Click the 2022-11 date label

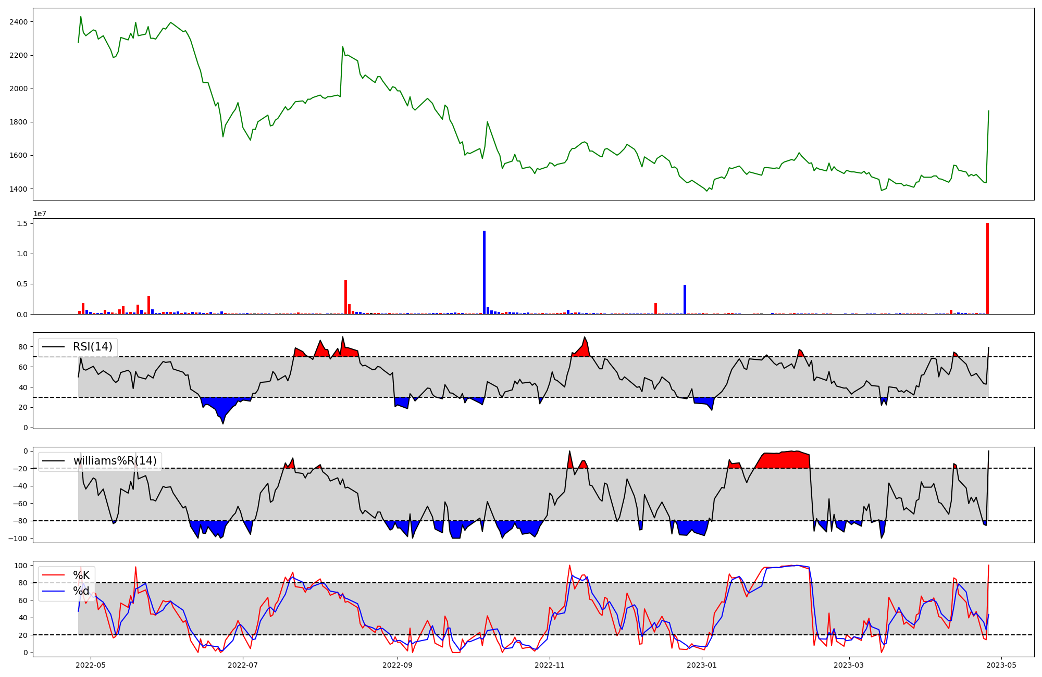click(x=550, y=665)
